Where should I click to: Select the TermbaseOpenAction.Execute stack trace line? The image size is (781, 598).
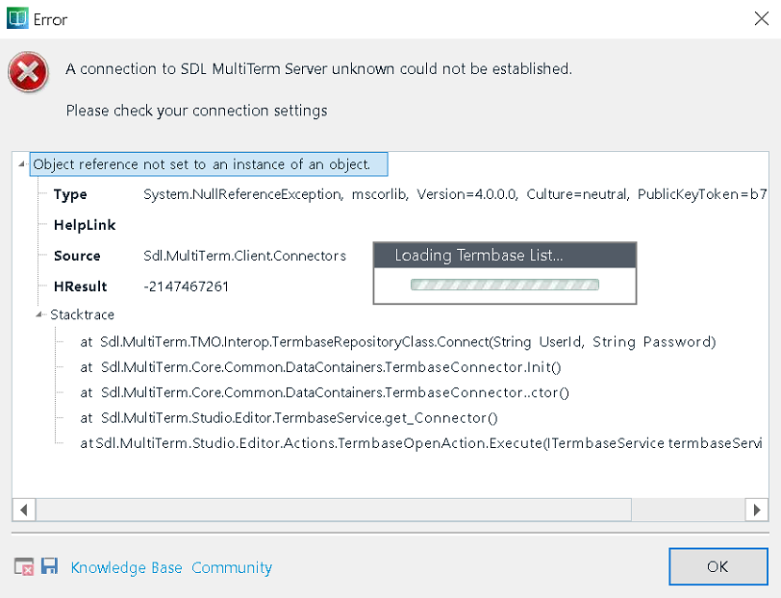[x=421, y=443]
